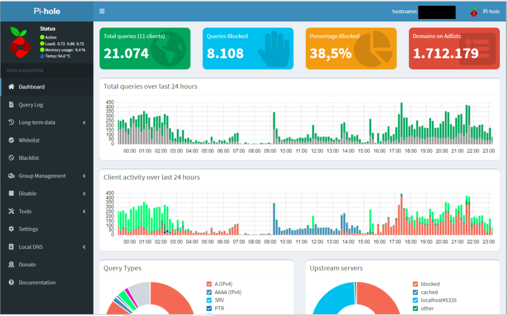This screenshot has width=507, height=316.
Task: Expand the Disable submenu arrow
Action: 84,193
